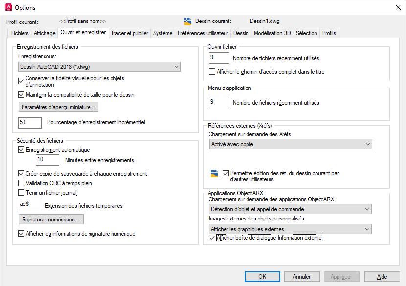The width and height of the screenshot is (406, 286).
Task: Expand Chargement sur demande des Xréfs dropdown
Action: 291,144
